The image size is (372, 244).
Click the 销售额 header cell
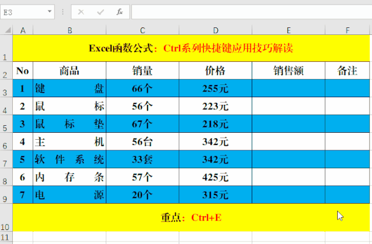[x=288, y=70]
